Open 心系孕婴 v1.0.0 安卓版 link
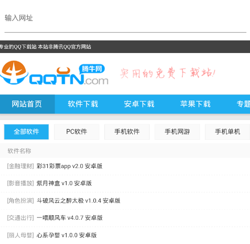This screenshot has height=244, width=250. pyautogui.click(x=67, y=235)
